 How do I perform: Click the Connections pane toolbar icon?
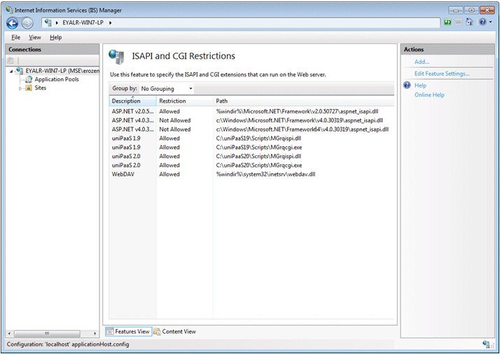(11, 60)
